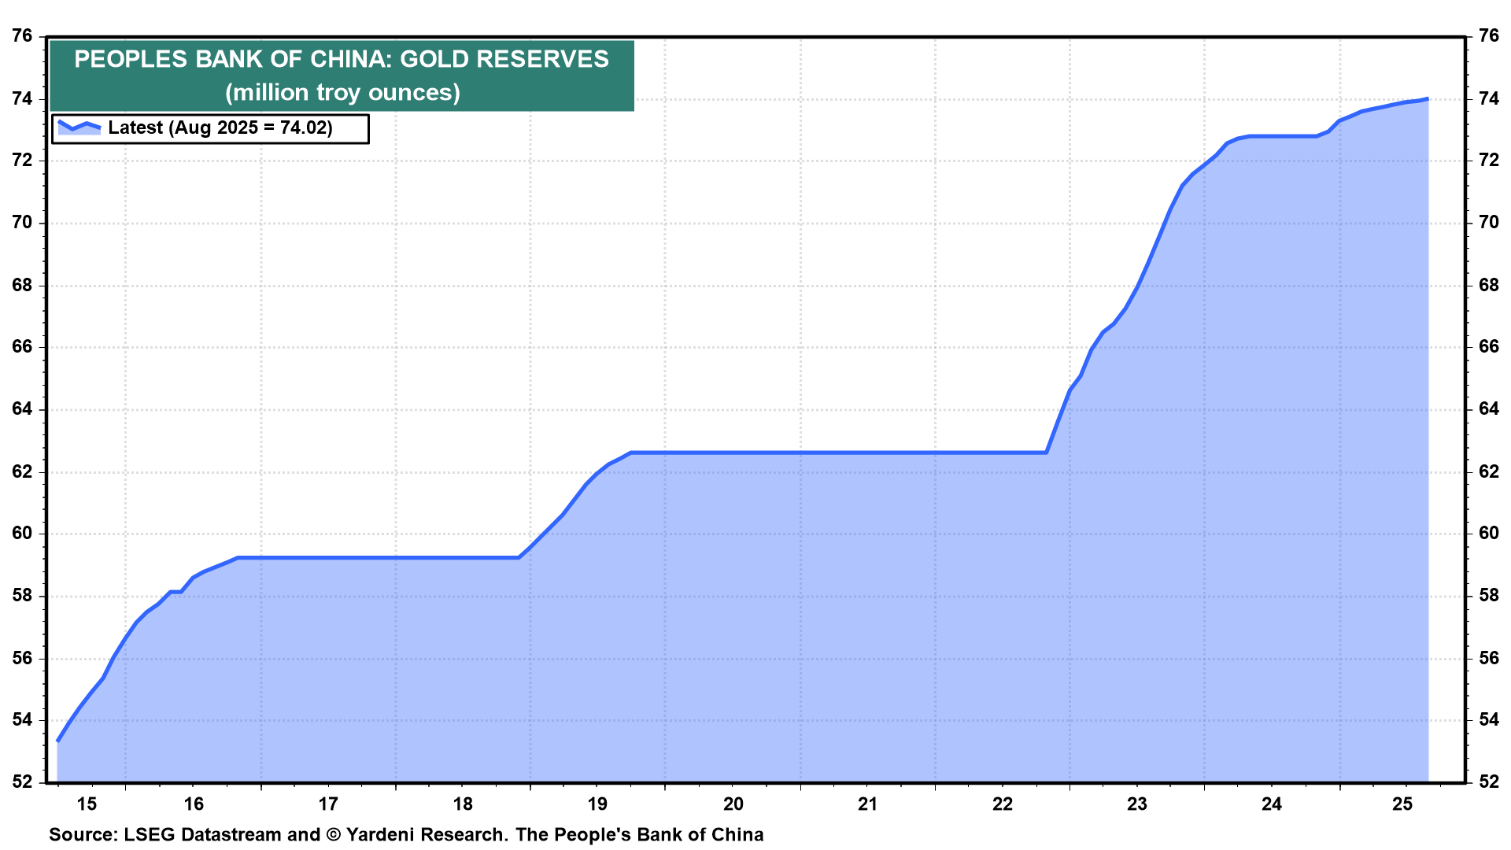Viewport: 1511px width, 850px height.
Task: Click the right y-axis label 74
Action: [x=1488, y=98]
